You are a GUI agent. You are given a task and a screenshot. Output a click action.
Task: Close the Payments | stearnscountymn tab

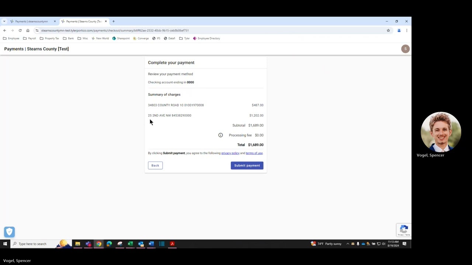55,21
